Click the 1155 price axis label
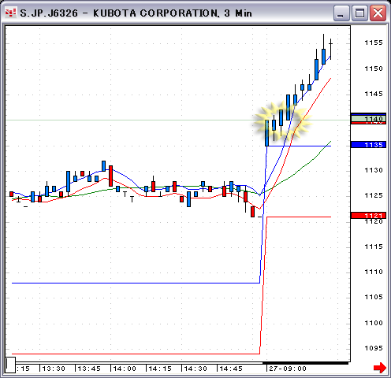Image resolution: width=391 pixels, height=378 pixels. coord(374,43)
